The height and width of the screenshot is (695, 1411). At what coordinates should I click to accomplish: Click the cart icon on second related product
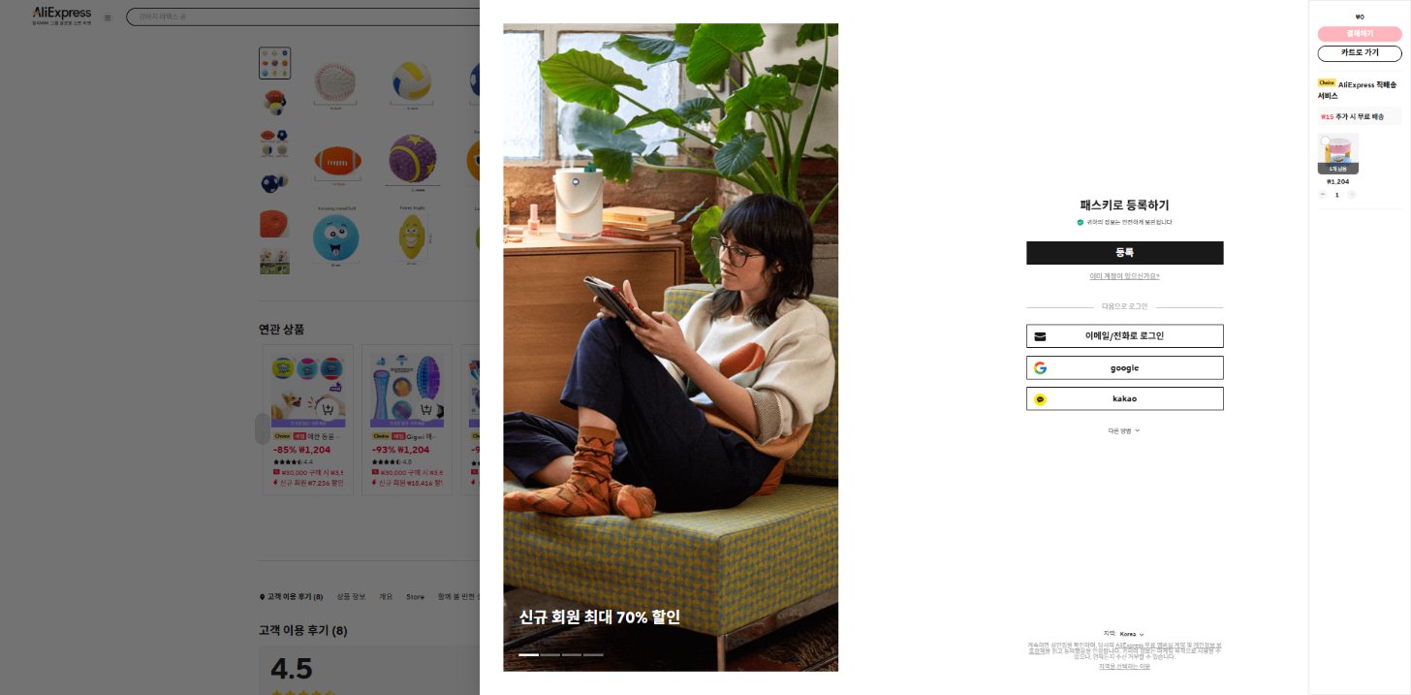click(427, 410)
